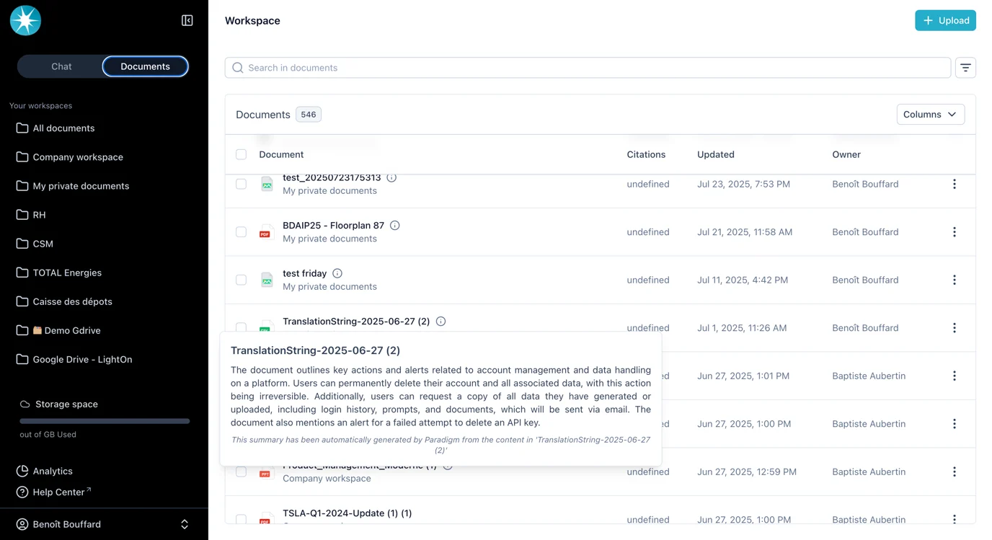Open the Columns dropdown

click(x=930, y=114)
